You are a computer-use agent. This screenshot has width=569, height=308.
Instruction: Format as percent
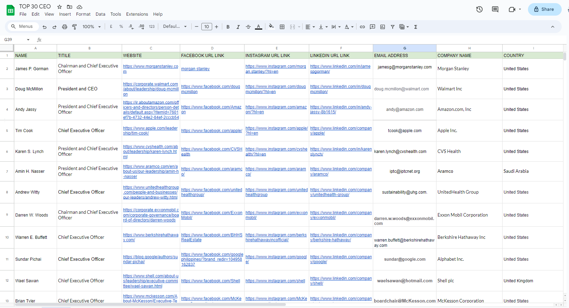click(x=121, y=26)
